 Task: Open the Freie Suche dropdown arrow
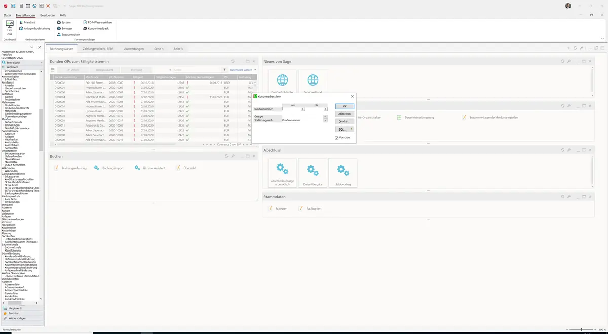pyautogui.click(x=42, y=62)
